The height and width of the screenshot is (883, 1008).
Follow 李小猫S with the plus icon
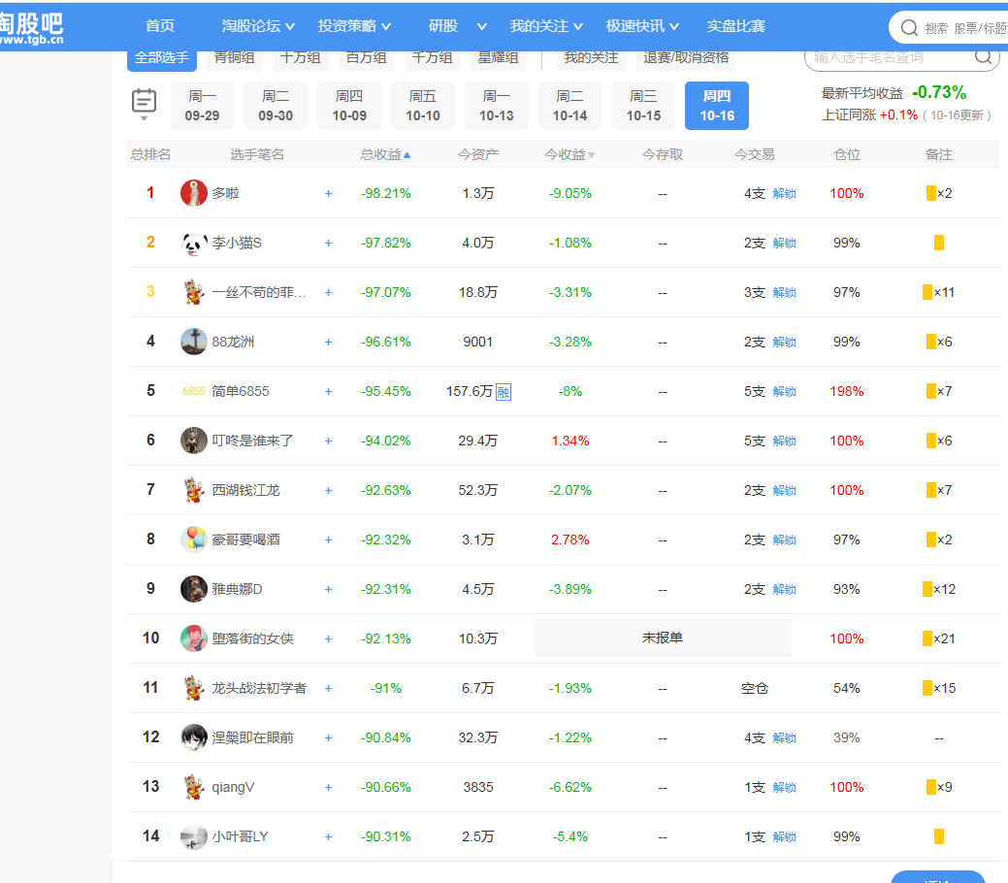(329, 244)
